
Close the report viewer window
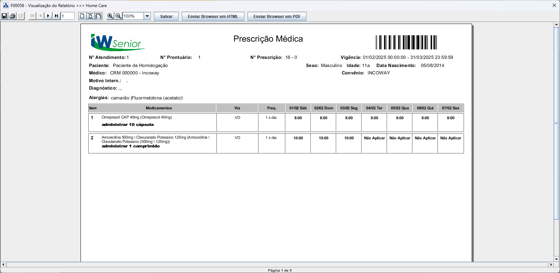coord(554,5)
